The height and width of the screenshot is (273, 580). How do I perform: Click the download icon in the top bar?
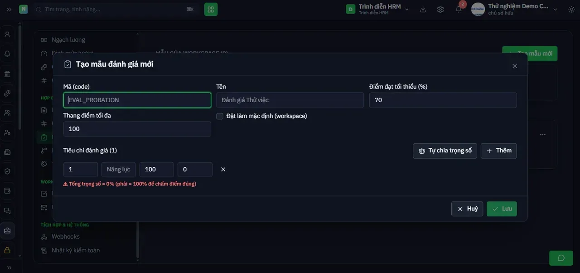point(423,9)
